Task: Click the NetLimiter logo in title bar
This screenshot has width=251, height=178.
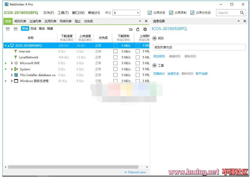Action: [6, 4]
